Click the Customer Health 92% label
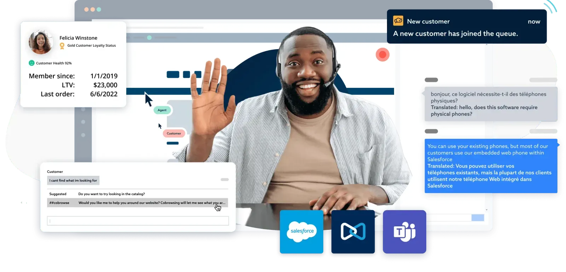The width and height of the screenshot is (566, 272). point(54,63)
